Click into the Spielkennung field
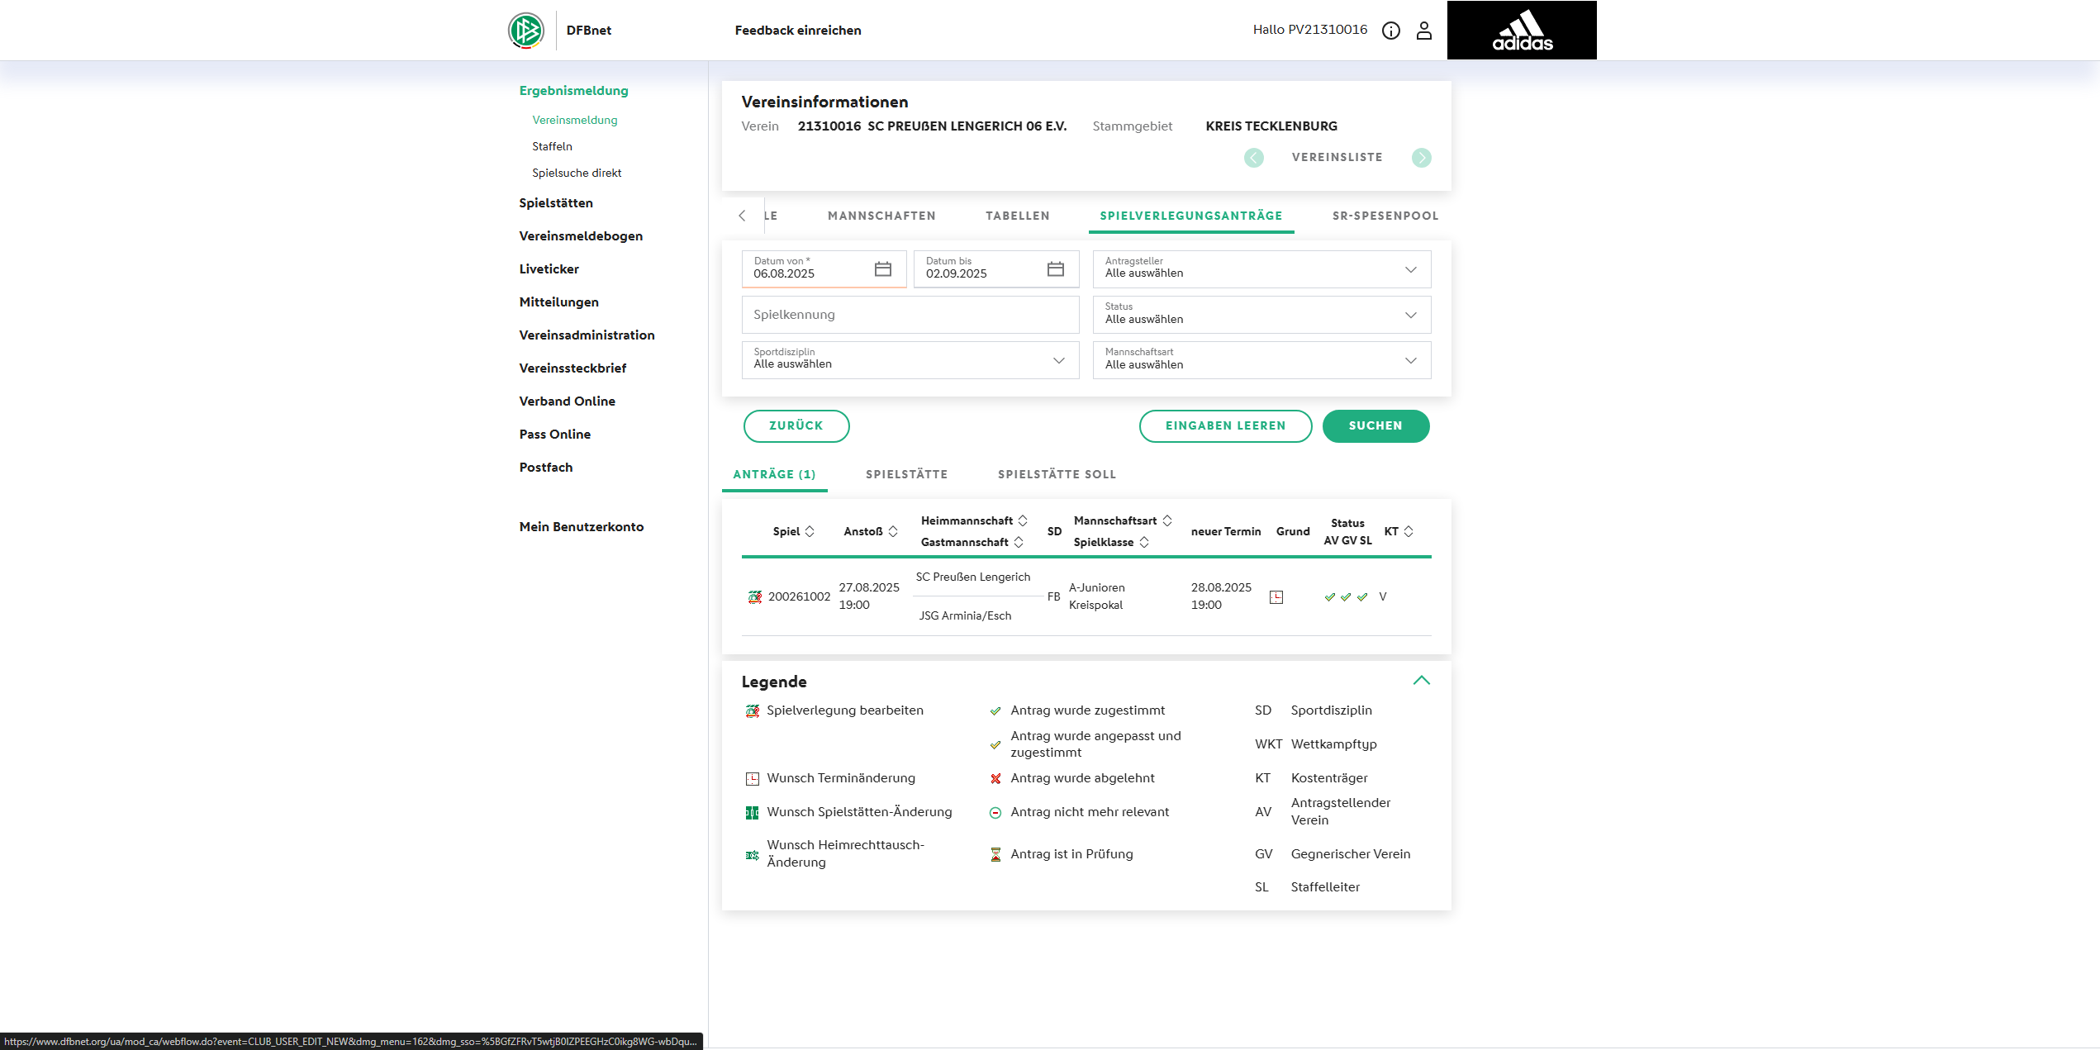Image resolution: width=2100 pixels, height=1050 pixels. point(910,315)
